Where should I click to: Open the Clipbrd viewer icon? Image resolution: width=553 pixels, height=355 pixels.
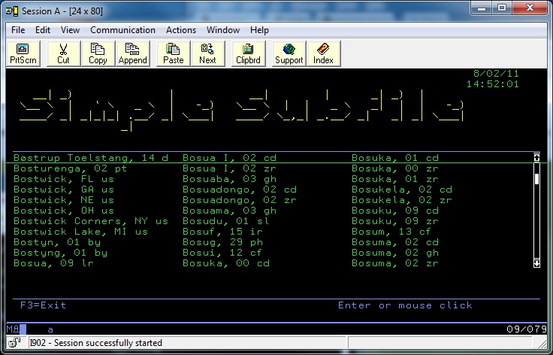pyautogui.click(x=248, y=53)
